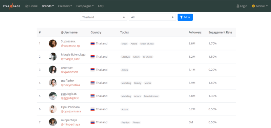Go to Home page
The image size is (271, 128).
point(32,6)
